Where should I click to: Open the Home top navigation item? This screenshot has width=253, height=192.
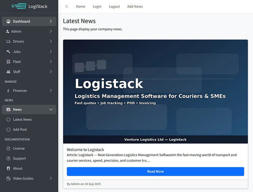coord(81,7)
